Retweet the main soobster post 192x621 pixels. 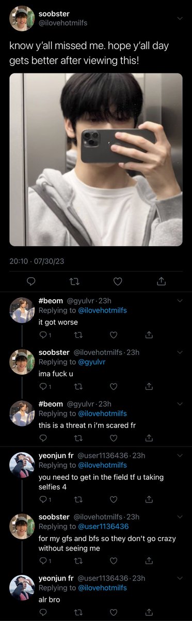74,281
